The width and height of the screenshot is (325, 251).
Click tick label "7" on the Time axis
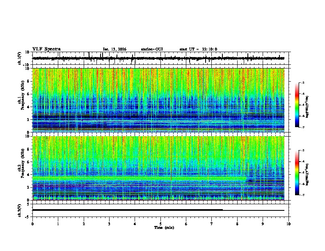212,224
